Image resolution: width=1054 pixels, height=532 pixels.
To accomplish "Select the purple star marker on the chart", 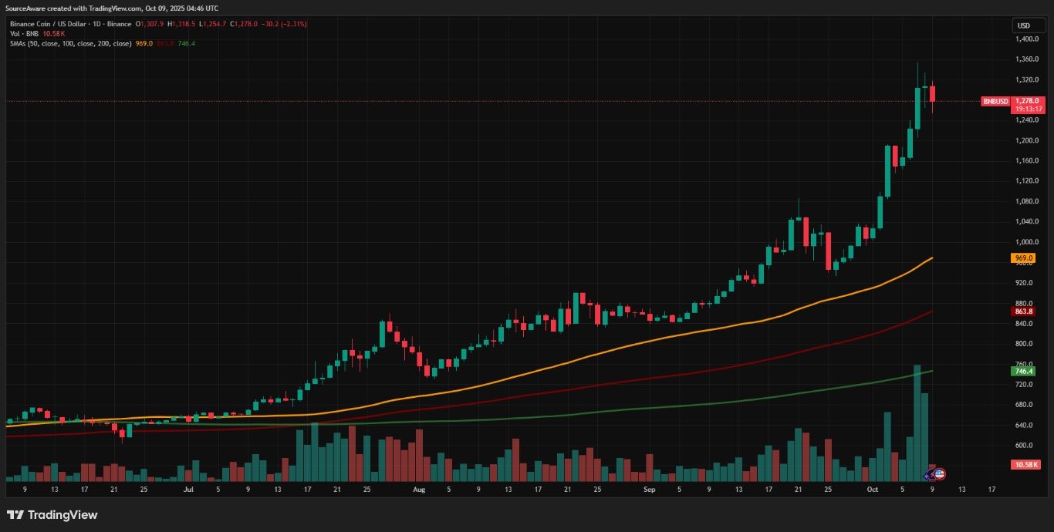I will (x=925, y=476).
